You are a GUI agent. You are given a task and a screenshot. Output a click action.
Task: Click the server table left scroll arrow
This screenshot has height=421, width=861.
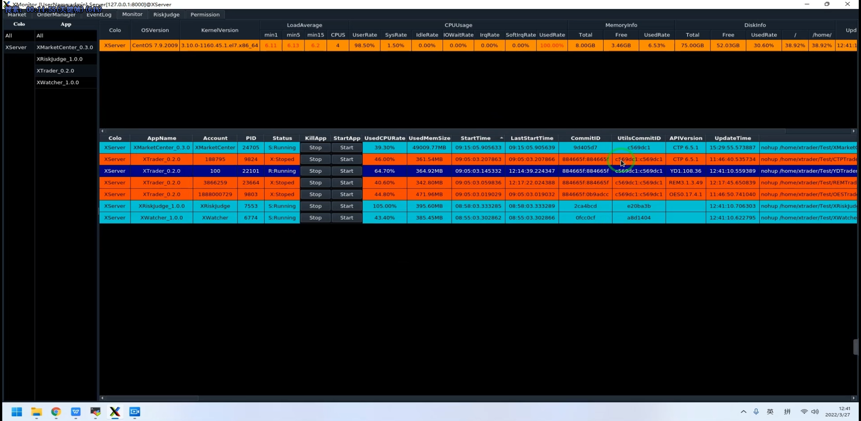[x=102, y=131]
